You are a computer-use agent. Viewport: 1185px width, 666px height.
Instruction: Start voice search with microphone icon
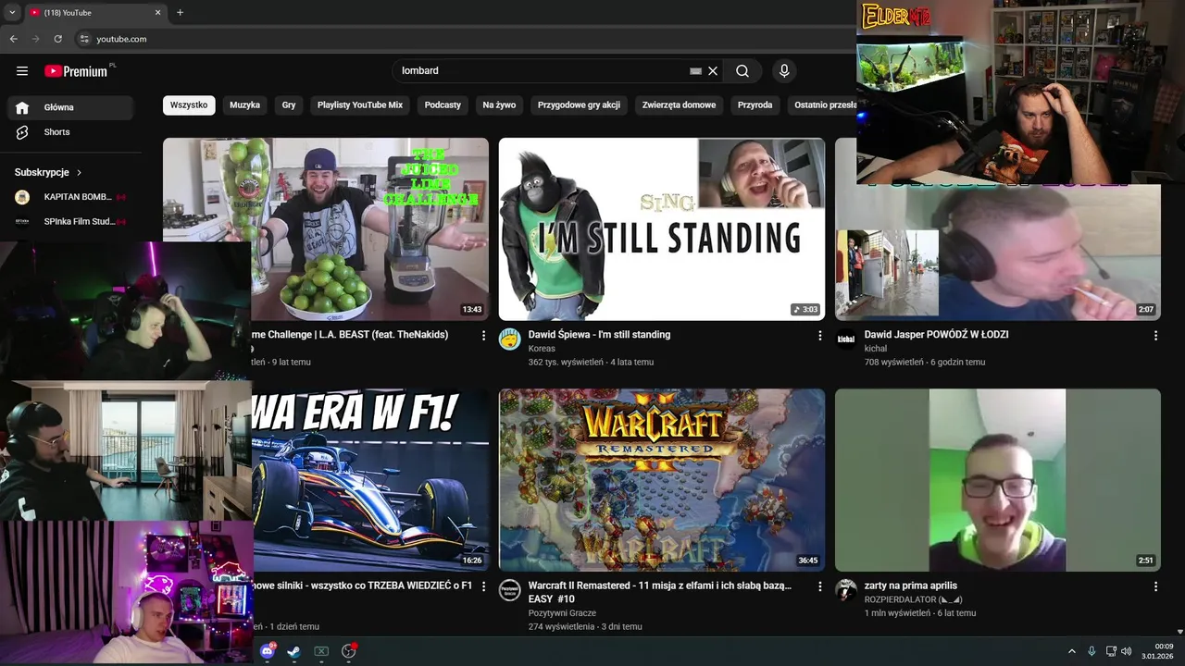(x=784, y=71)
